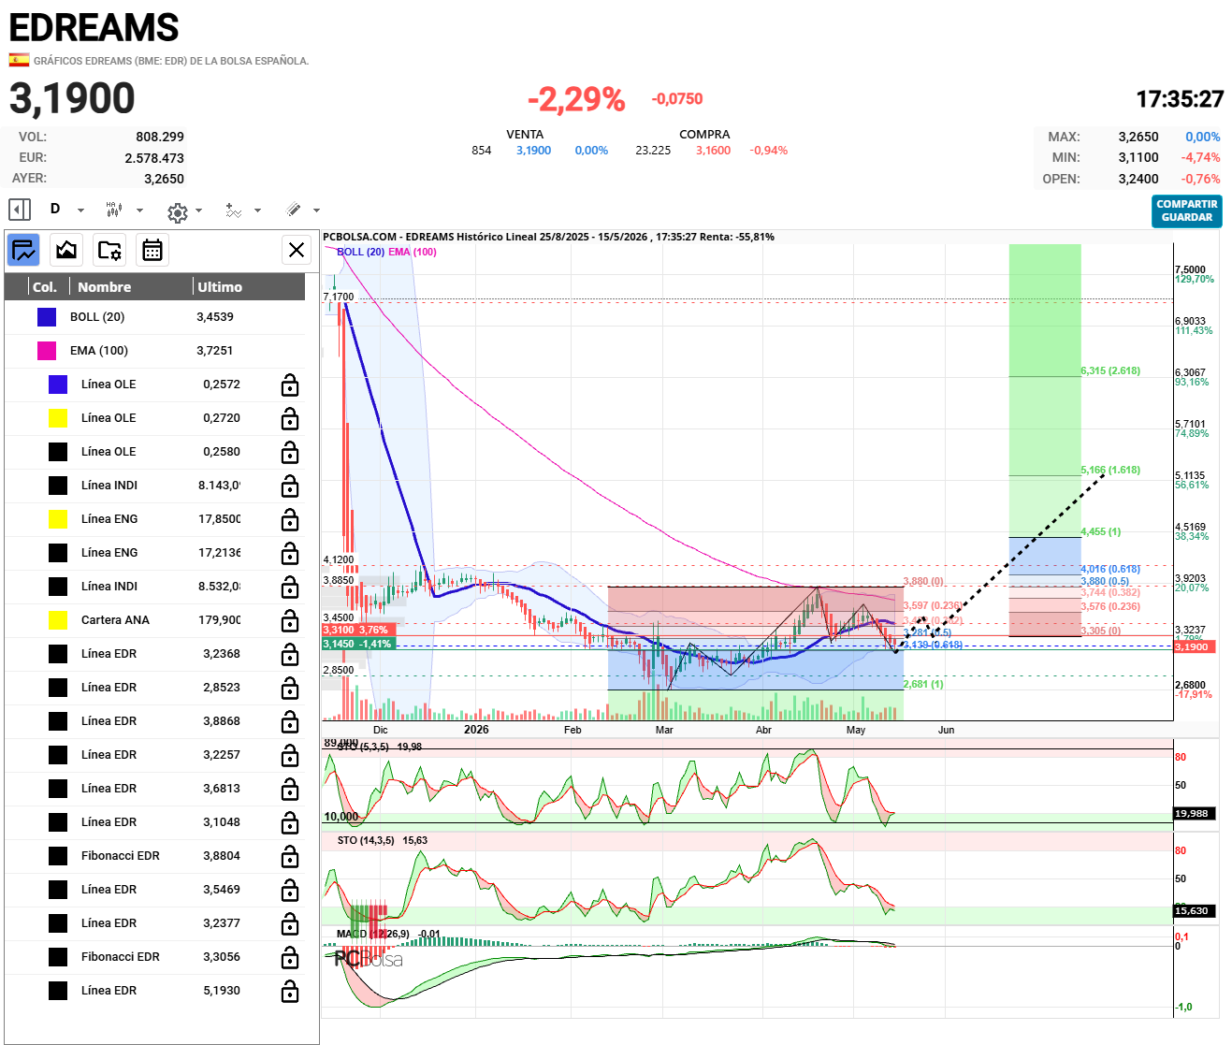Toggle lock on Línea INDI row 8.532
The image size is (1232, 1045).
click(290, 587)
